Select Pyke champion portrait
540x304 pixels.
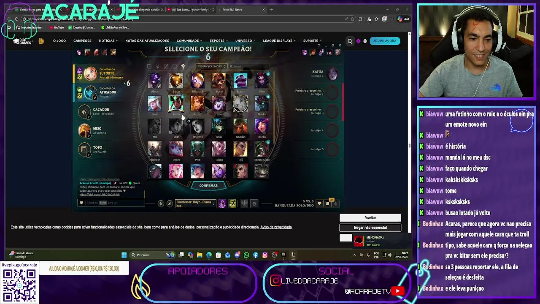tap(197, 149)
